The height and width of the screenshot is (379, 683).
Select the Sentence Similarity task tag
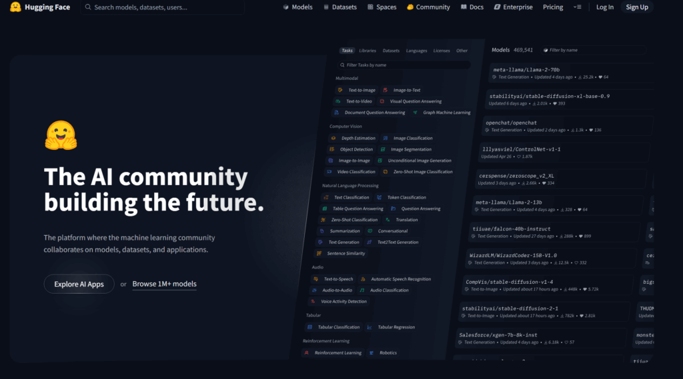coord(341,253)
